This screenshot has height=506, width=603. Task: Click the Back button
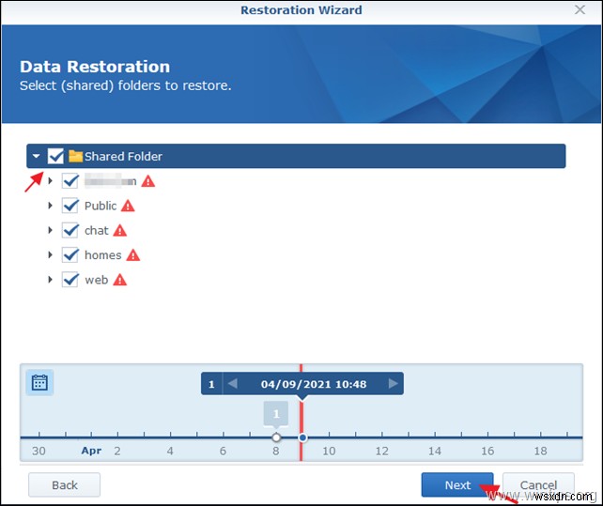pos(64,484)
